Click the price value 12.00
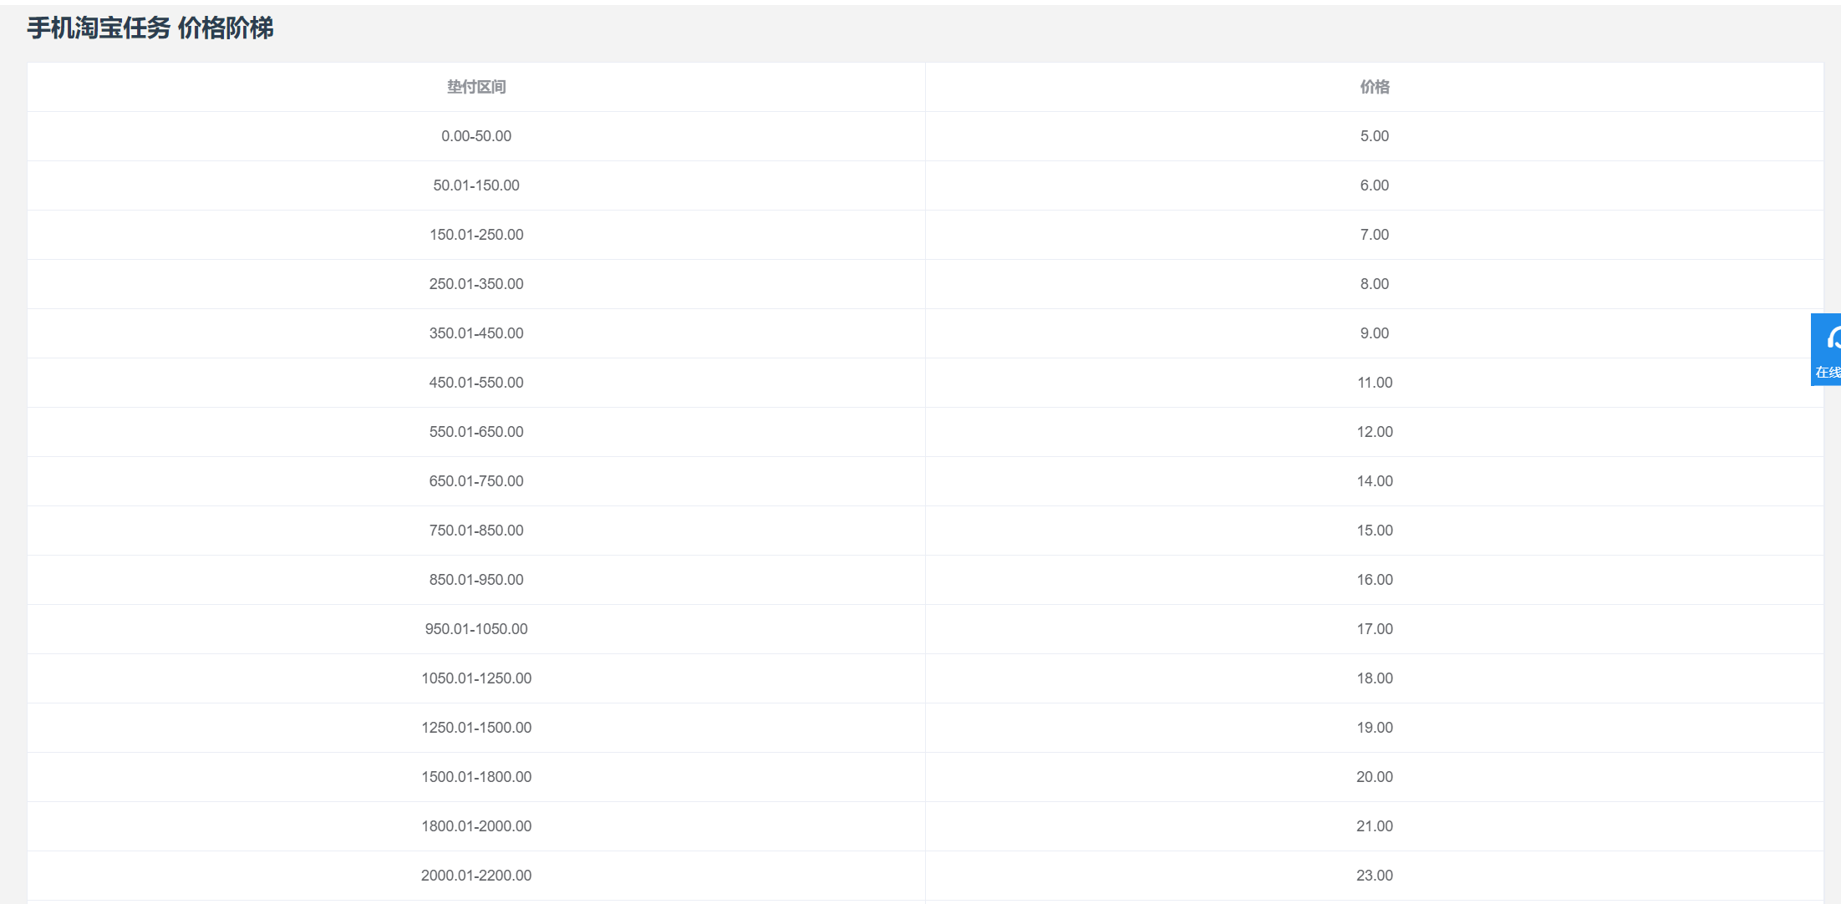 tap(1375, 432)
